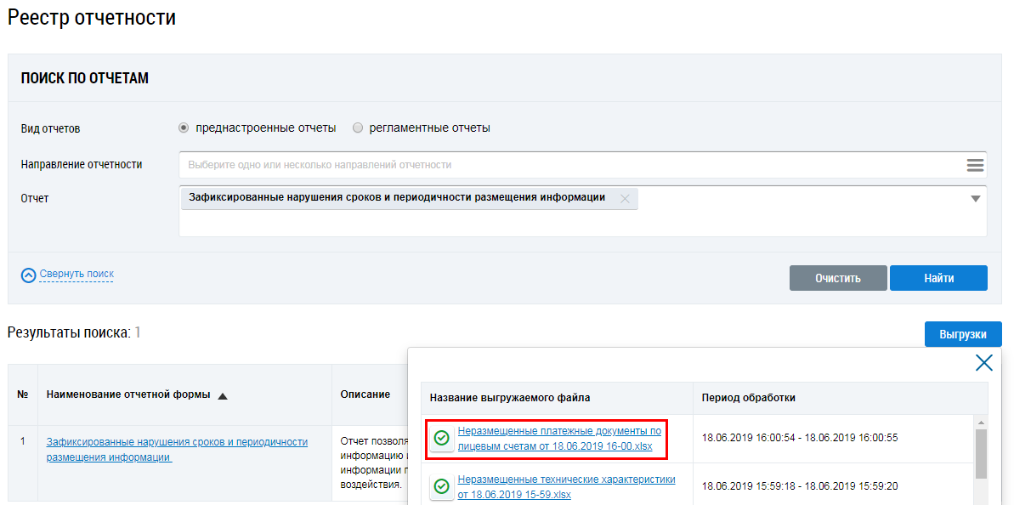Click the hamburger list icon in Направление отчетности

[x=975, y=165]
